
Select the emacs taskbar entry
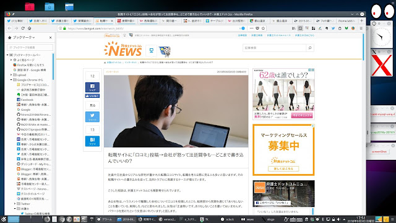pyautogui.click(x=168, y=219)
